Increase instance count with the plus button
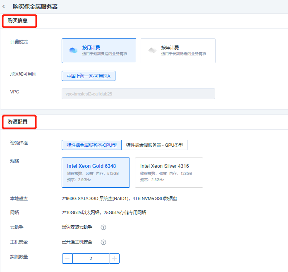The height and width of the screenshot is (272, 288). click(114, 259)
